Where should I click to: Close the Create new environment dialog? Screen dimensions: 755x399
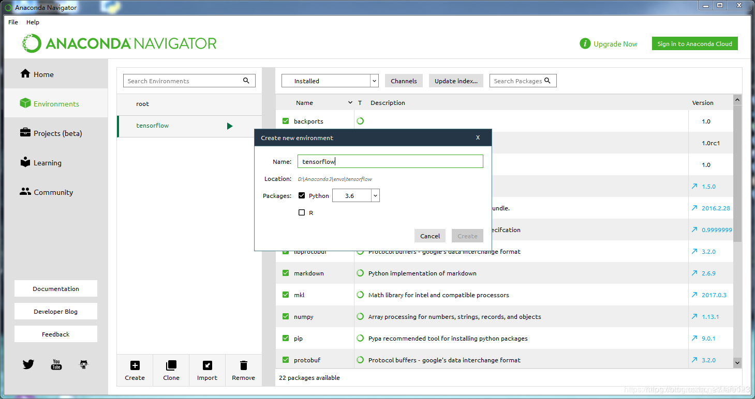(x=478, y=137)
